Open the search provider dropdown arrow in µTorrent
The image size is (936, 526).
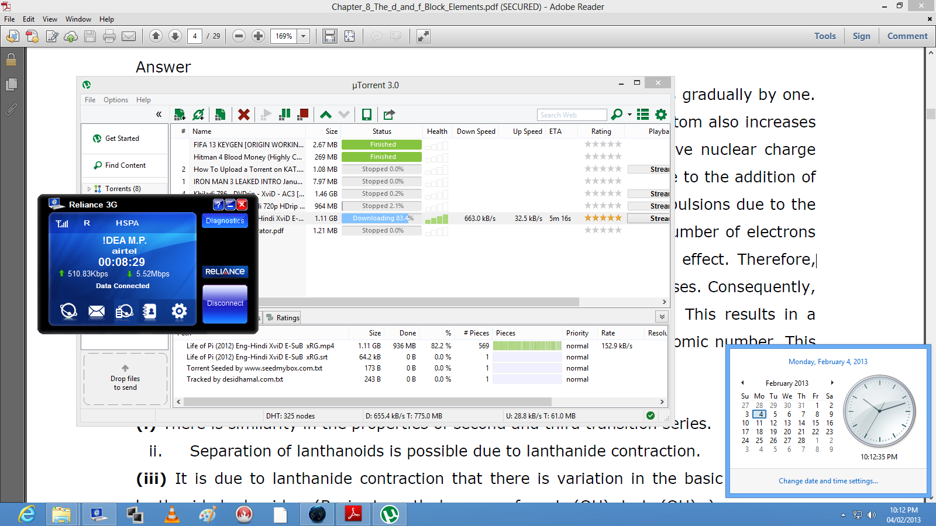click(x=629, y=115)
